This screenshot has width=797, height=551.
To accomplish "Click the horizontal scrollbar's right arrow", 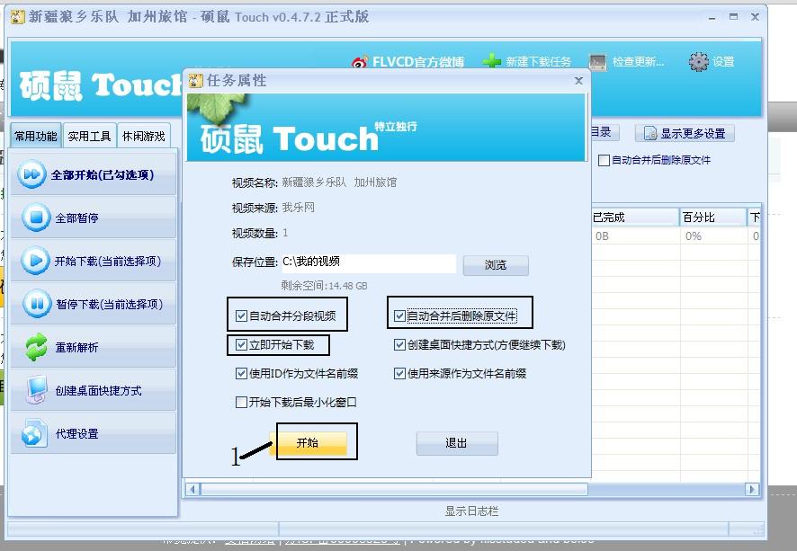I will tap(752, 490).
